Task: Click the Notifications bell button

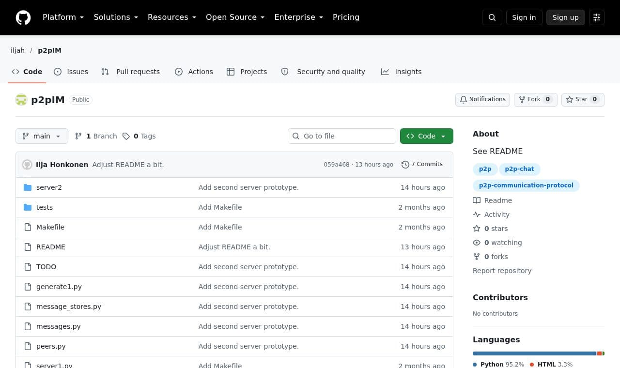Action: click(x=482, y=99)
